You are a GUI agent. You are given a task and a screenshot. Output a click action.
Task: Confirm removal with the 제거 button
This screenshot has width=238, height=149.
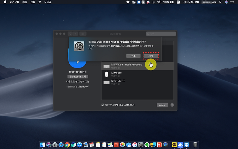click(151, 56)
